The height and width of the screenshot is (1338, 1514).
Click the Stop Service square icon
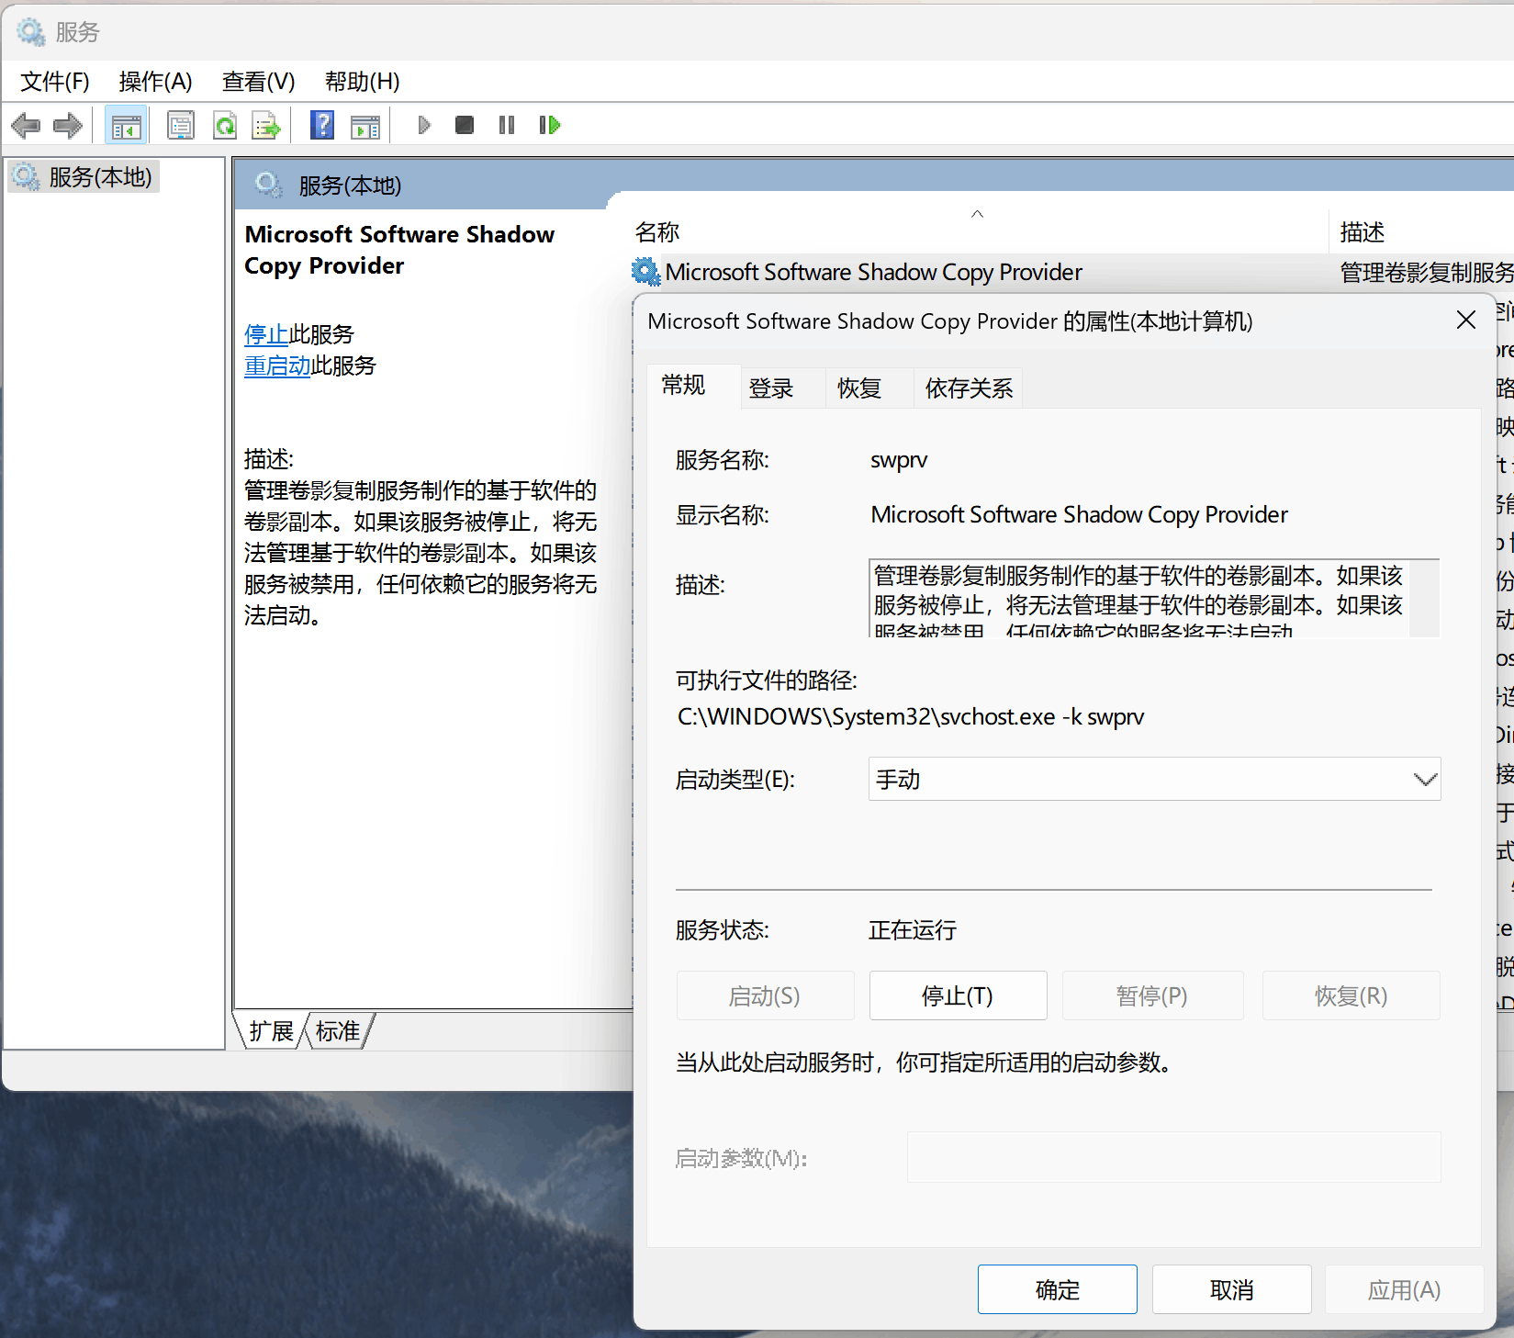(x=465, y=125)
